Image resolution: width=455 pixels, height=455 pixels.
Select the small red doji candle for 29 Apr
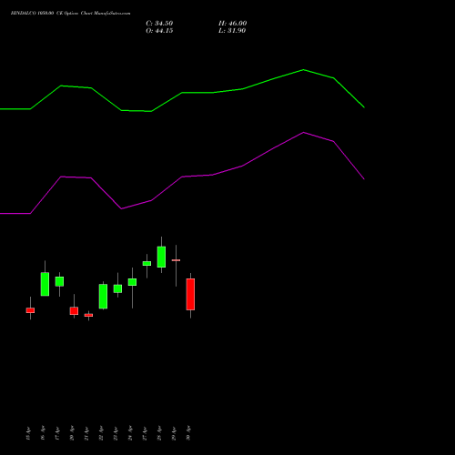pos(176,260)
